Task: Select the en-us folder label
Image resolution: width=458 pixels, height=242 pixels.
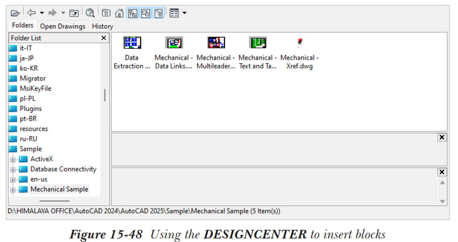Action: coord(38,179)
